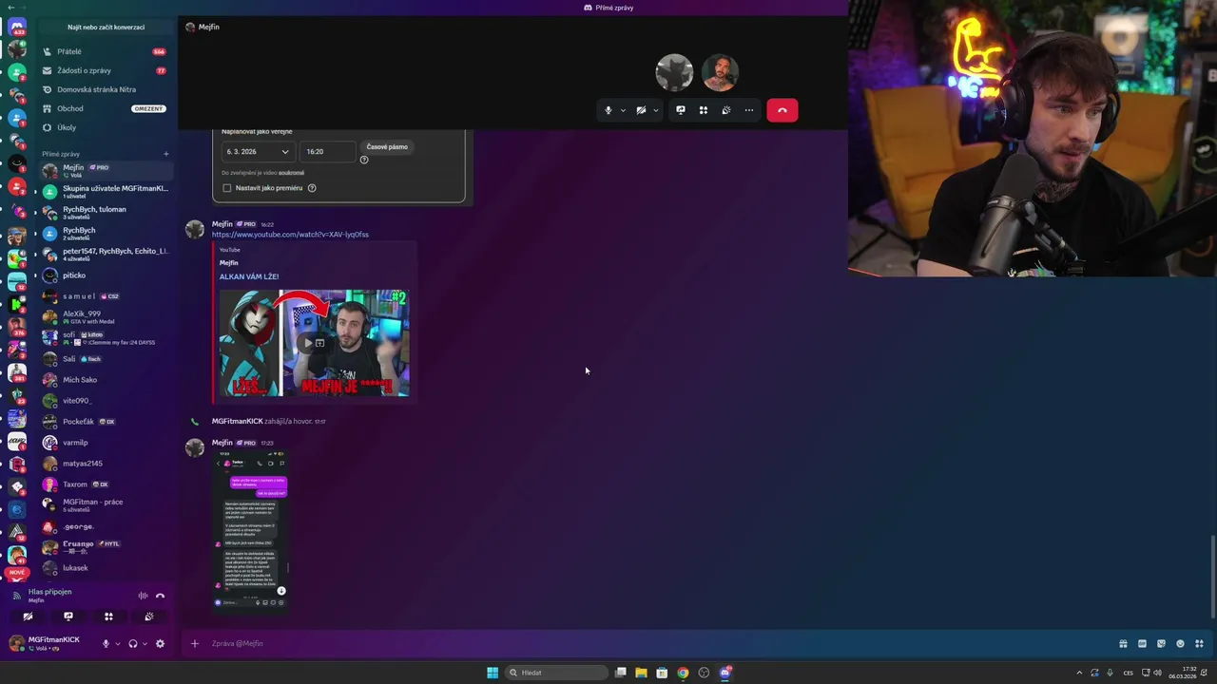Screen dimensions: 1217x684
Task: Open soundboard in the voice panel
Action: (x=149, y=617)
